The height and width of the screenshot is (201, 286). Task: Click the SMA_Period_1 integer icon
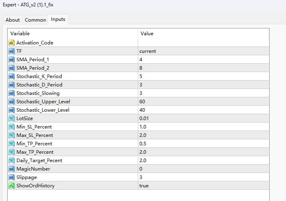(x=11, y=59)
